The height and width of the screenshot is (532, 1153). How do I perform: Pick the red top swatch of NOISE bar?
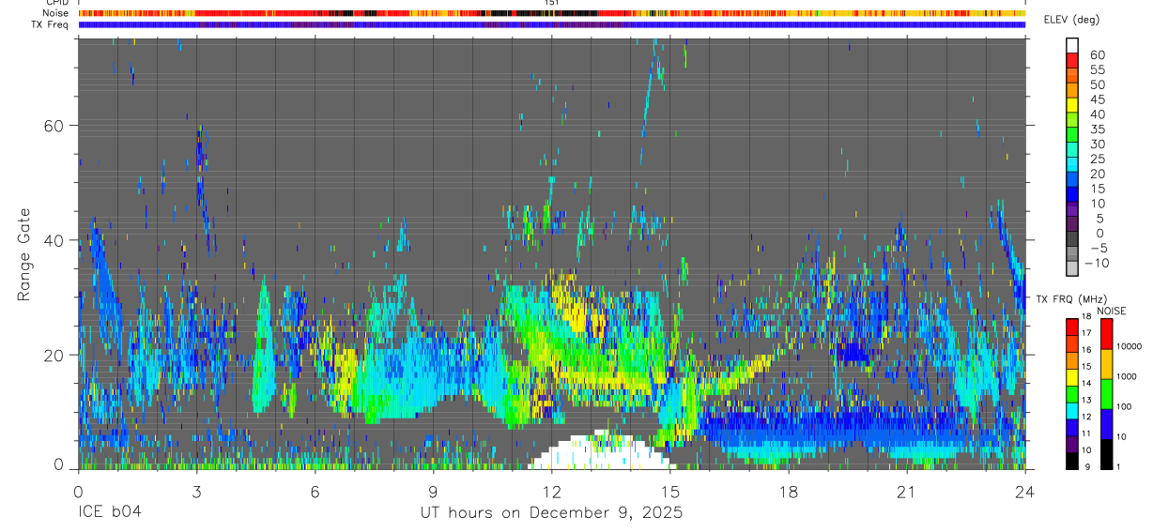point(1107,333)
